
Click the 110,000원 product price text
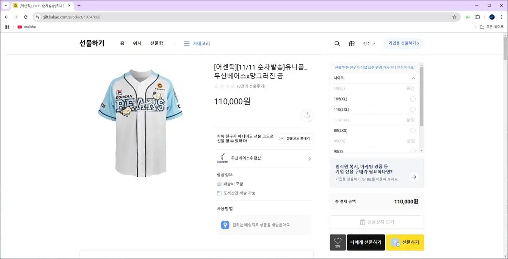coord(232,101)
